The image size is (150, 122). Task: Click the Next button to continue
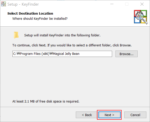(109, 115)
